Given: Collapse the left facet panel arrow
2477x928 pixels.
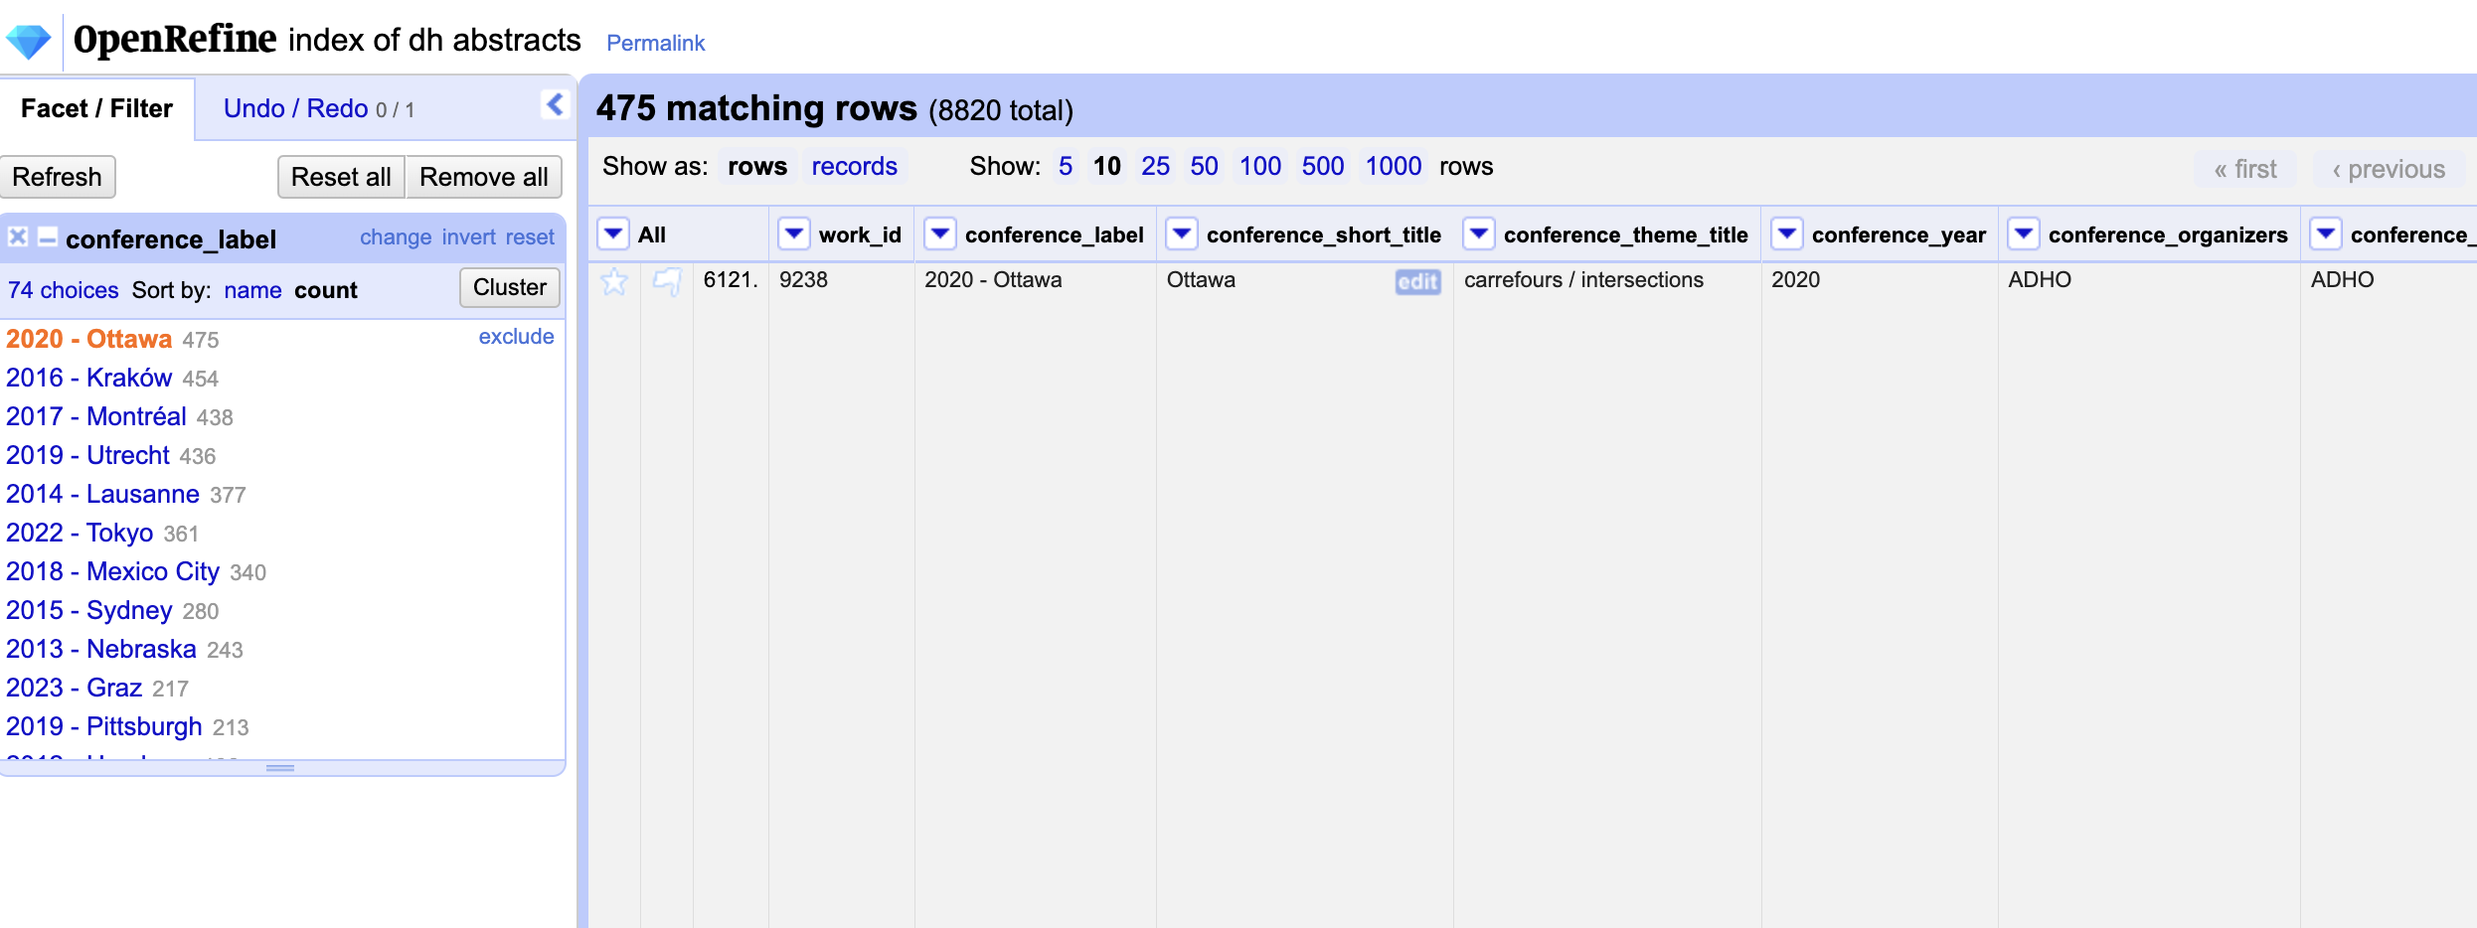Looking at the screenshot, I should click(555, 104).
